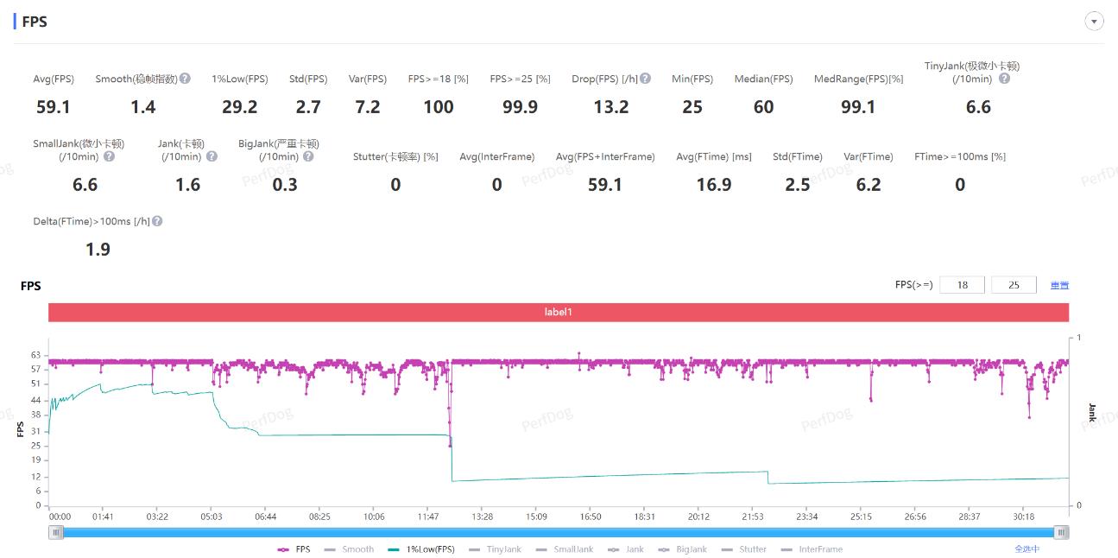Show the Smooth series via legend
Screen dimensions: 1118x558
[x=349, y=549]
